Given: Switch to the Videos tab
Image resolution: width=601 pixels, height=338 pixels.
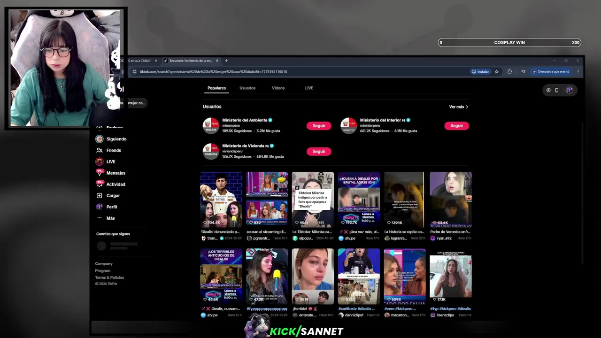Looking at the screenshot, I should 278,88.
